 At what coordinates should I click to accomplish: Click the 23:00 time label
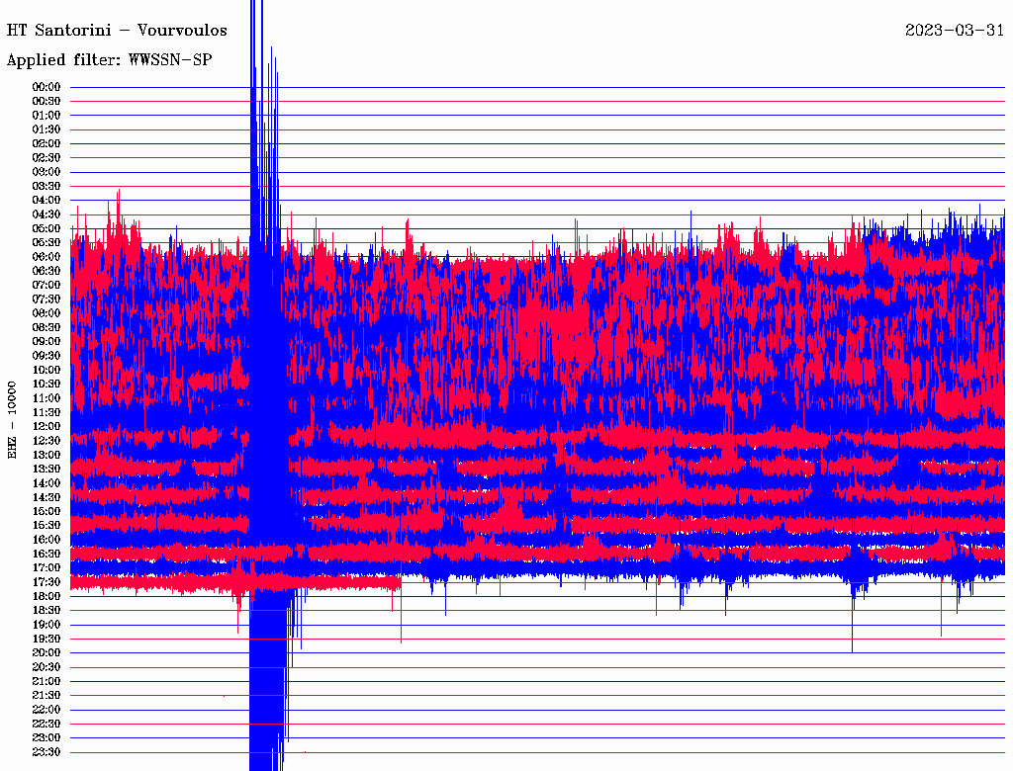[x=46, y=737]
